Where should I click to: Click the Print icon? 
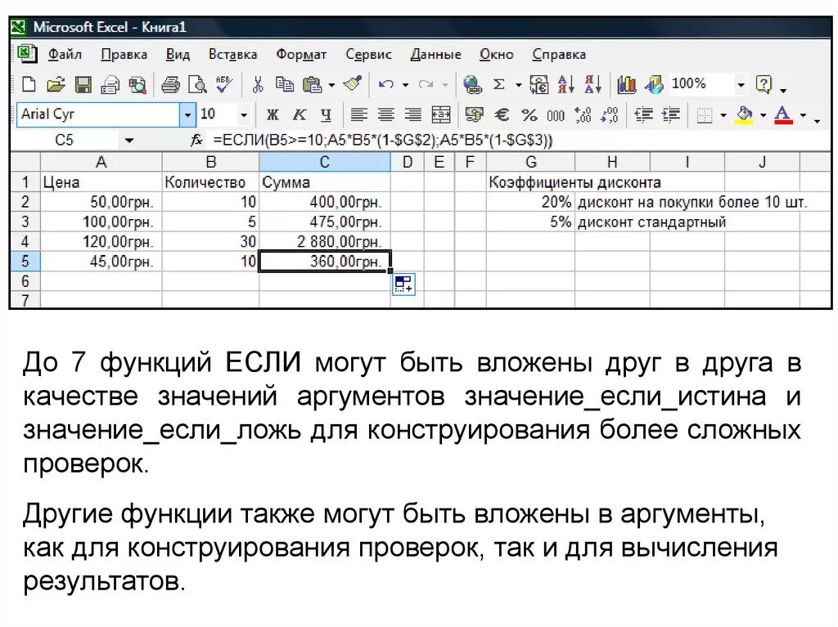tap(170, 84)
